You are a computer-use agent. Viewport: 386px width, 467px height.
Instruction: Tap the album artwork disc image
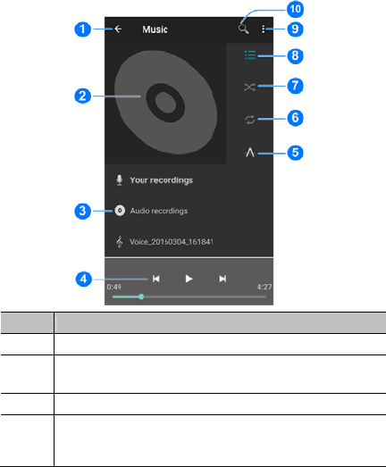(x=165, y=103)
